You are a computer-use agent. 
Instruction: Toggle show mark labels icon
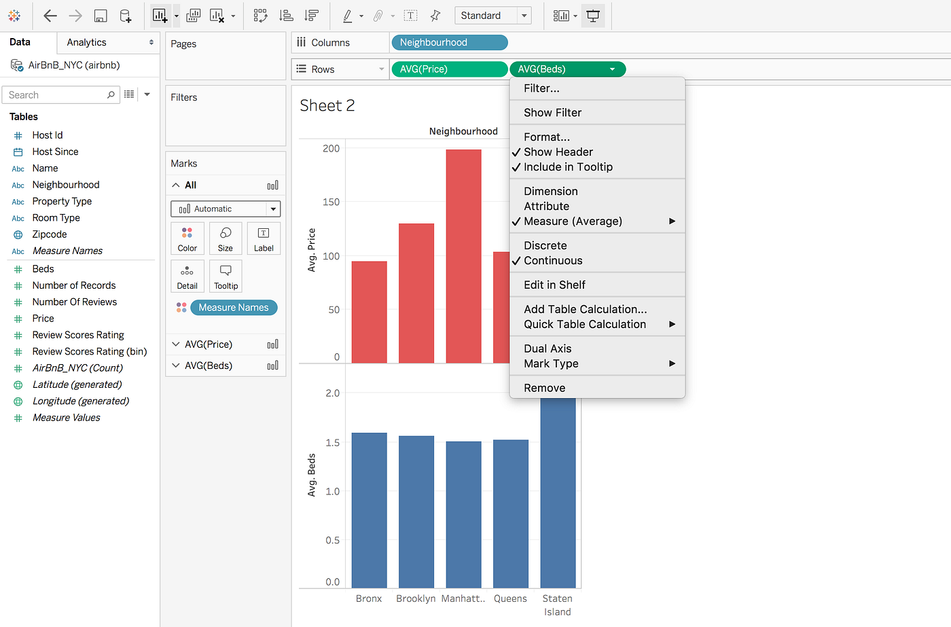(x=410, y=16)
